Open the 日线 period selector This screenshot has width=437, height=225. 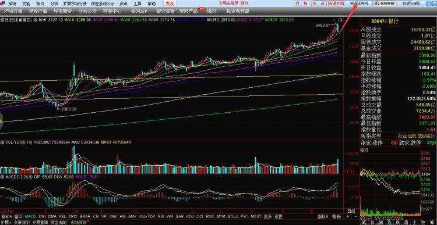351,211
